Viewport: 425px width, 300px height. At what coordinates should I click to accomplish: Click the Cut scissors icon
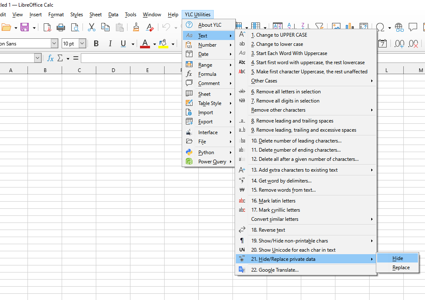point(92,27)
